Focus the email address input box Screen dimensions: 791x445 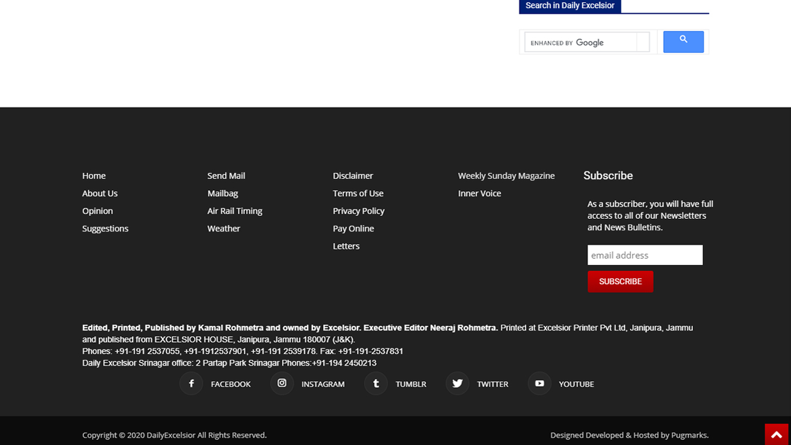[x=645, y=255]
